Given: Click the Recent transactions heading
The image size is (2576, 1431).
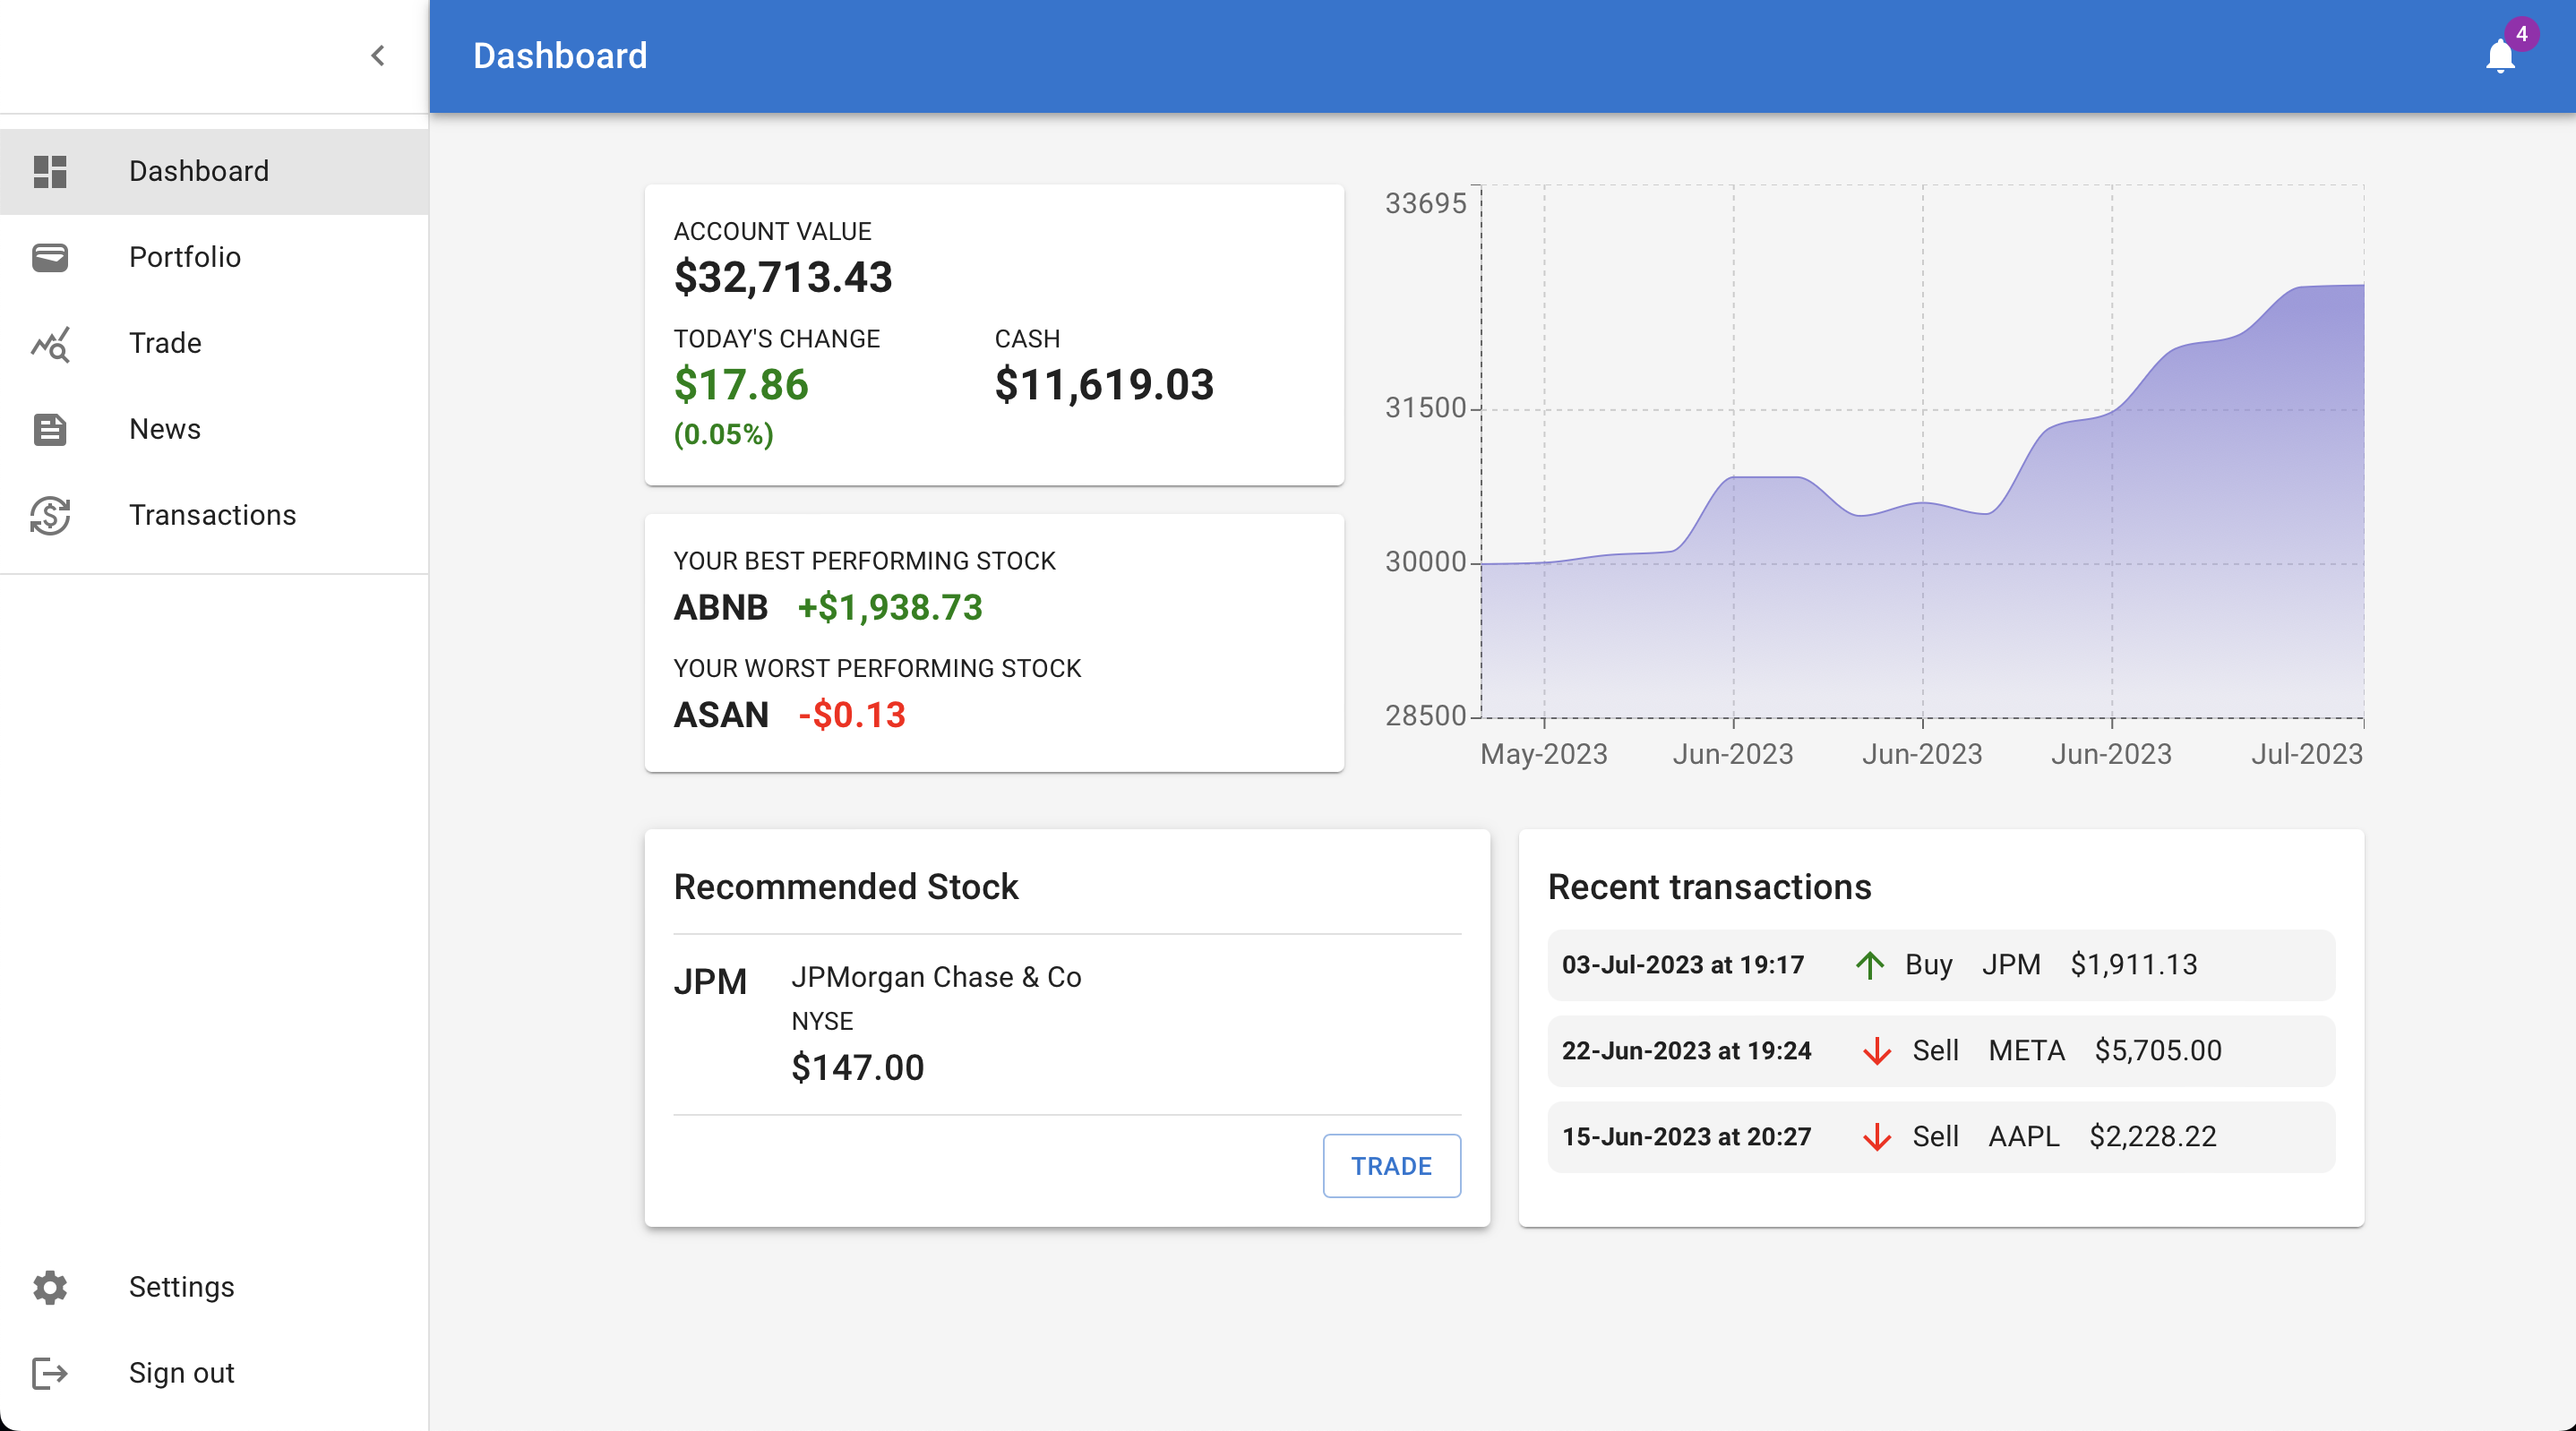Looking at the screenshot, I should [x=1709, y=887].
